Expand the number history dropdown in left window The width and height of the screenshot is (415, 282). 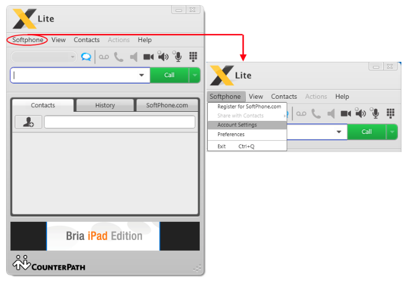(141, 75)
